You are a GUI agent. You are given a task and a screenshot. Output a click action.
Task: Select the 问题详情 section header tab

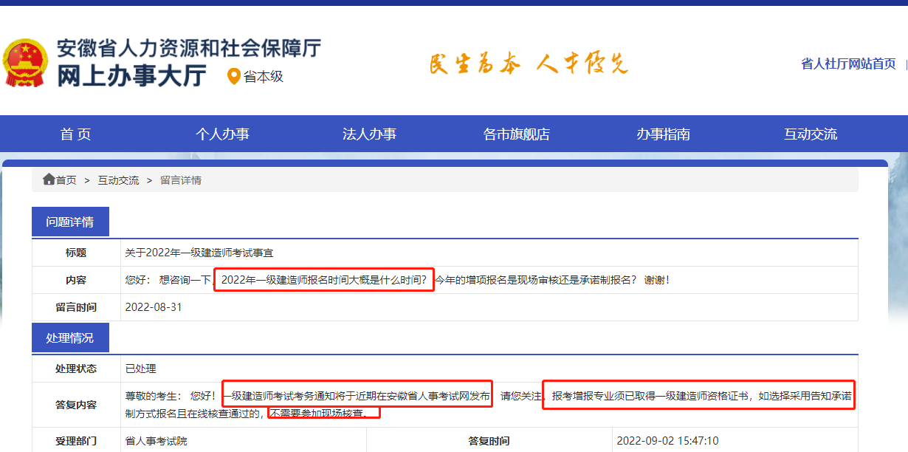(70, 222)
